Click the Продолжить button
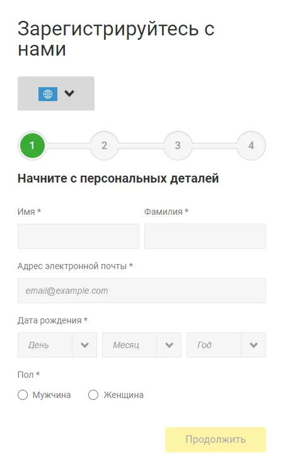283x470 pixels. pyautogui.click(x=216, y=440)
